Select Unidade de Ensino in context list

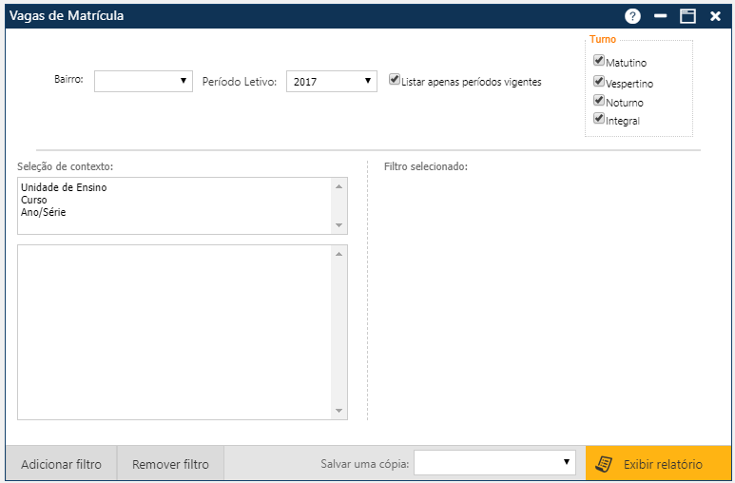(x=64, y=187)
